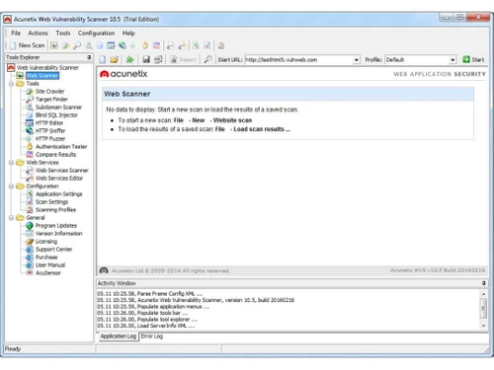Image resolution: width=494 pixels, height=370 pixels.
Task: Collapse the General folder node
Action: (11, 218)
